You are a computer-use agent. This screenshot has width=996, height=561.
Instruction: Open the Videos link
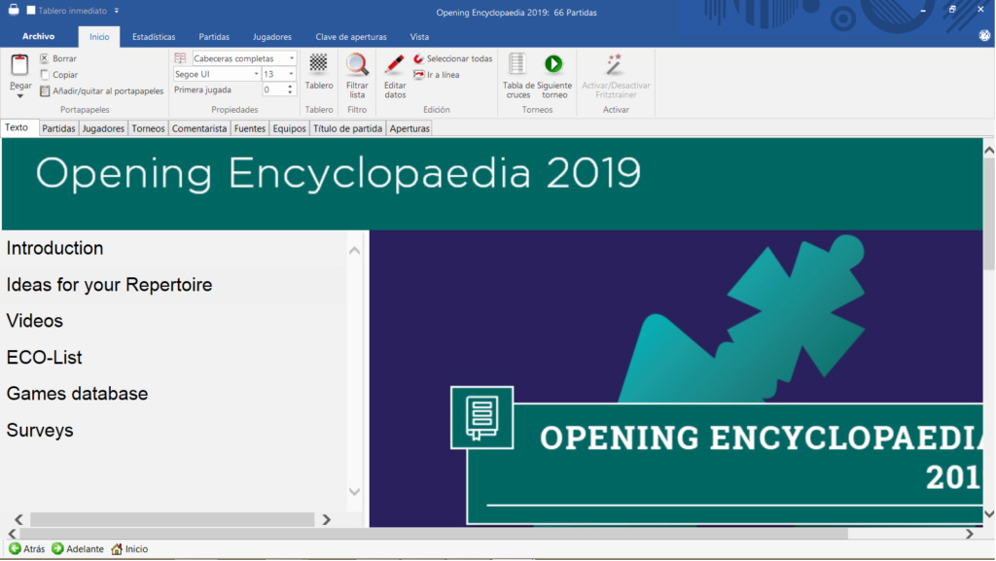tap(35, 321)
